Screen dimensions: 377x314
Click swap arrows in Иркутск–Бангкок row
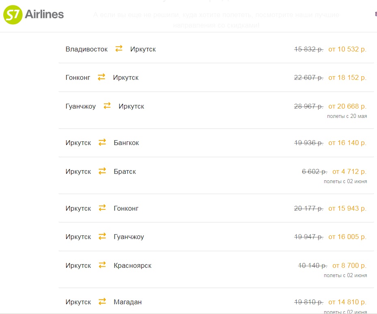pyautogui.click(x=102, y=142)
